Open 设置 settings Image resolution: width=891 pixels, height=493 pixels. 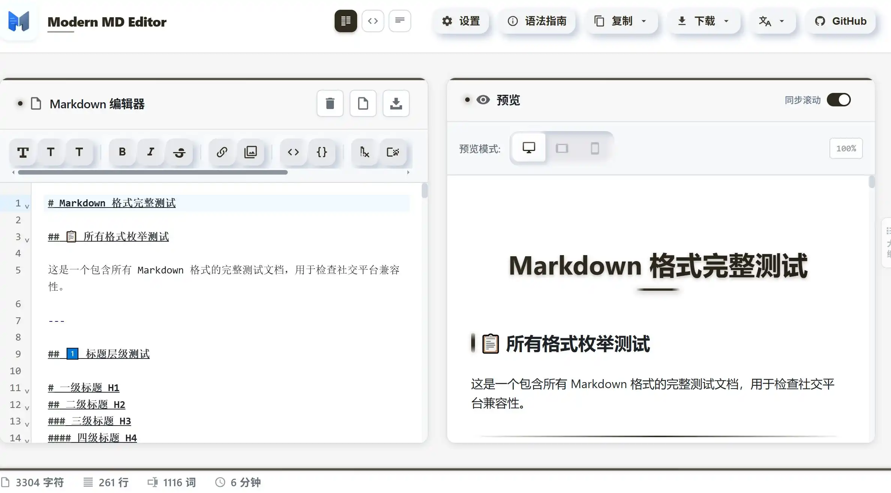tap(461, 21)
